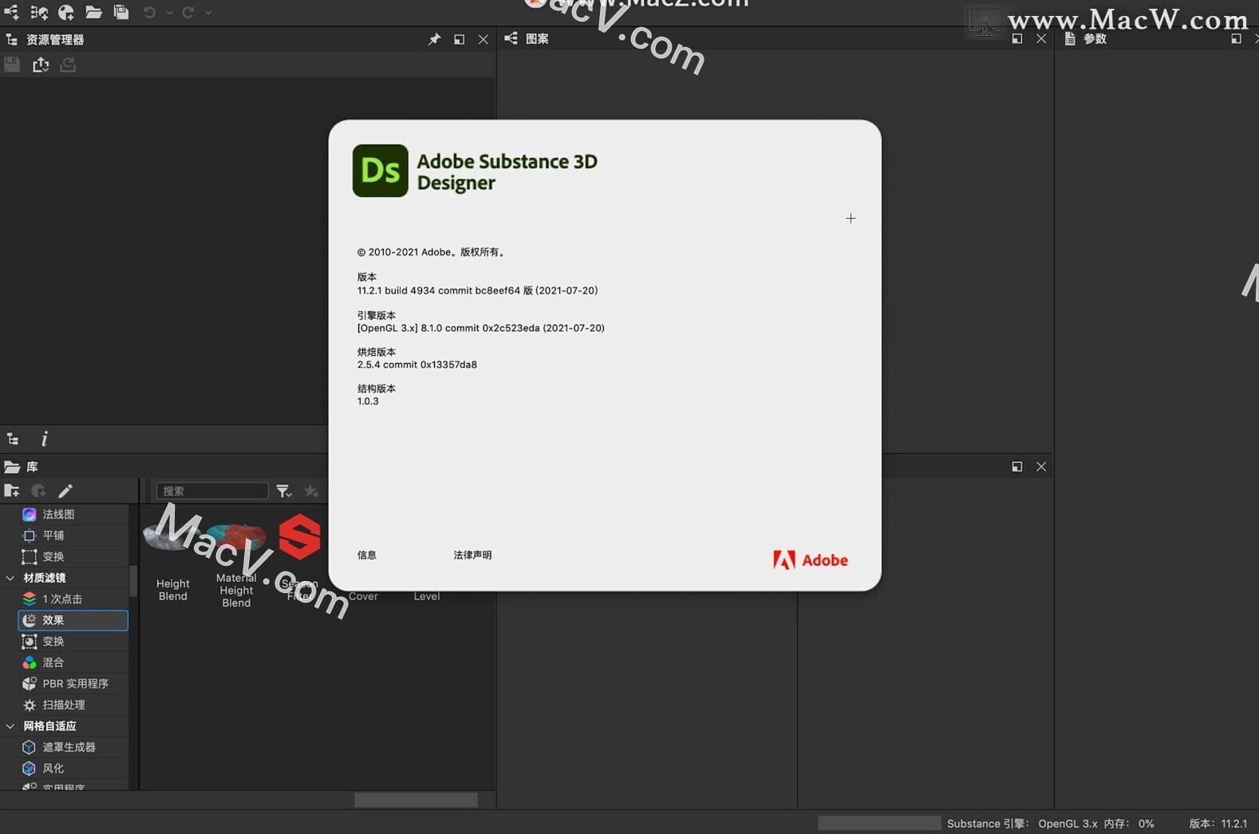This screenshot has height=834, width=1259.
Task: Click Substance 引擎: OpenGL 3.x status entry
Action: (x=1022, y=824)
